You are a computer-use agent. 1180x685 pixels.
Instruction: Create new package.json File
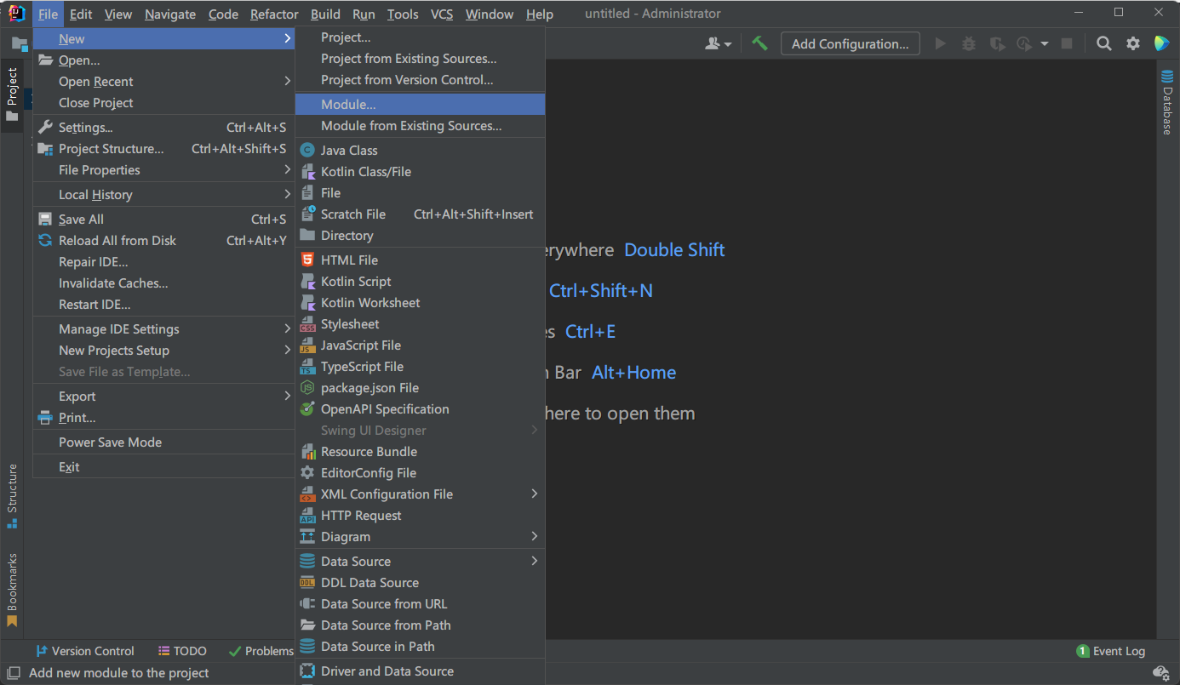(x=369, y=388)
